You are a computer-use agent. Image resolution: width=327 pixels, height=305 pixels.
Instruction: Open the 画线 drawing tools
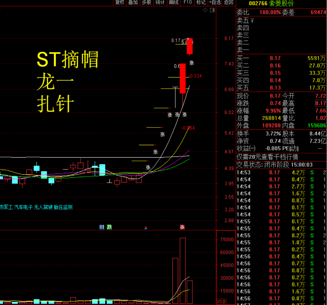pos(174,3)
